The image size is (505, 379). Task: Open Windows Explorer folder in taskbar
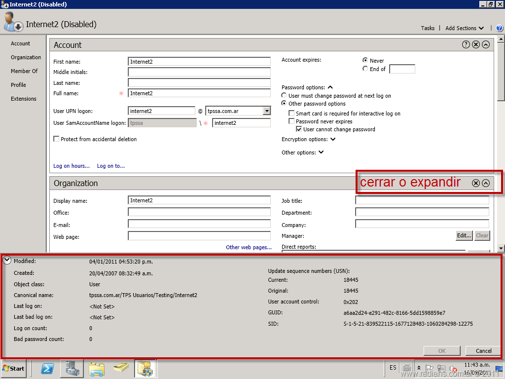coord(97,368)
